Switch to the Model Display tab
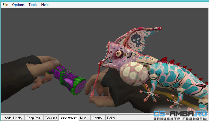The image size is (209, 121). (x=13, y=118)
